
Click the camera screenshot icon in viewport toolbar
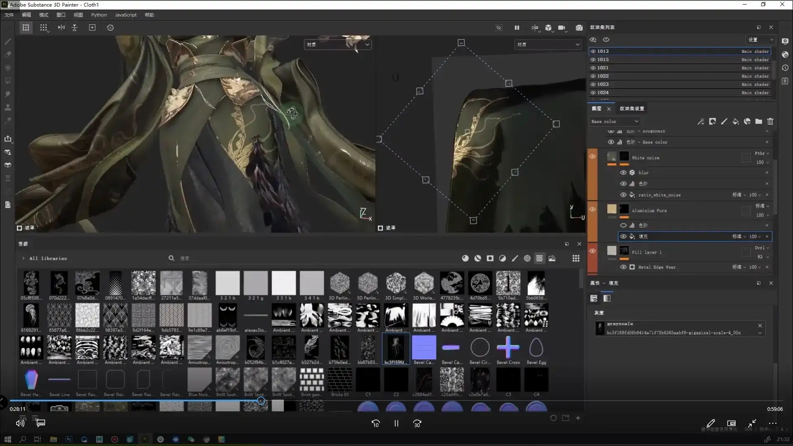pos(579,28)
